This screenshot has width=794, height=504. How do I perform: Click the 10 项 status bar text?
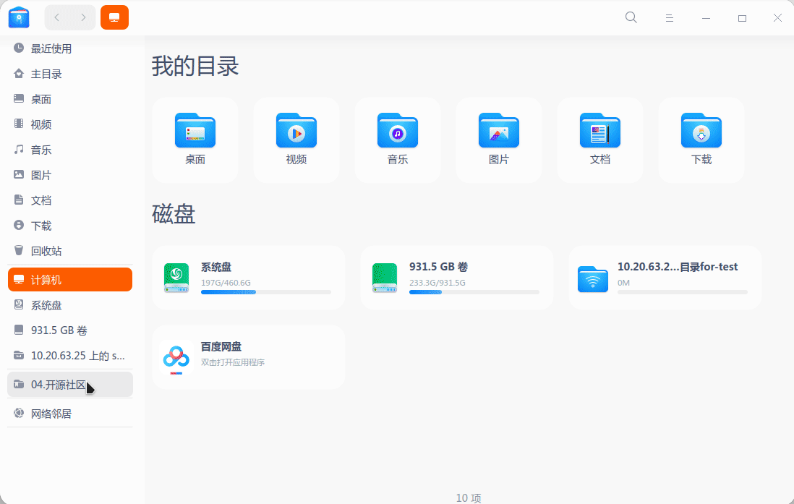[x=469, y=498]
